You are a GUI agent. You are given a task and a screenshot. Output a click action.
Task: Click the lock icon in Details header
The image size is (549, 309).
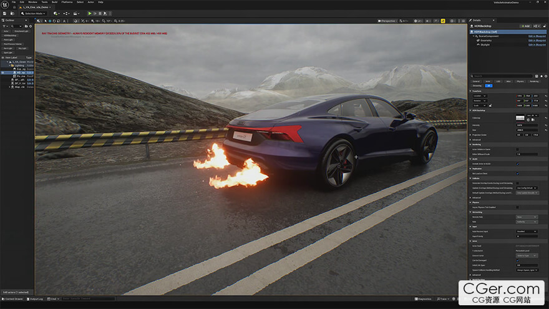545,26
